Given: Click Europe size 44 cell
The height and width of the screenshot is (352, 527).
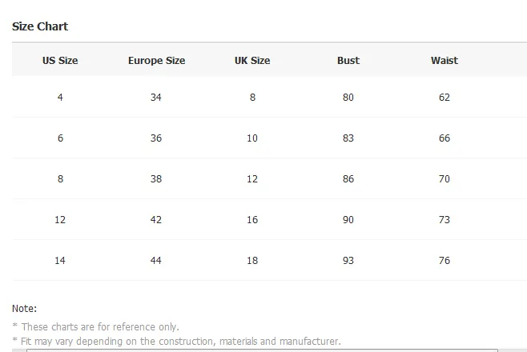Looking at the screenshot, I should click(x=156, y=260).
